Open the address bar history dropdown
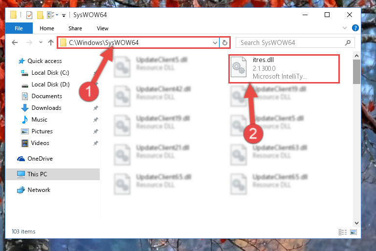The width and height of the screenshot is (376, 251). 215,43
